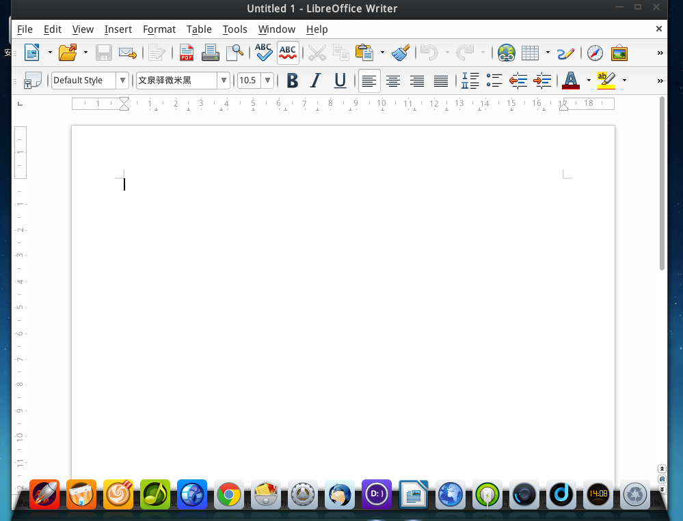Increase paragraph indent
Screen dimensions: 683x521
(x=542, y=81)
